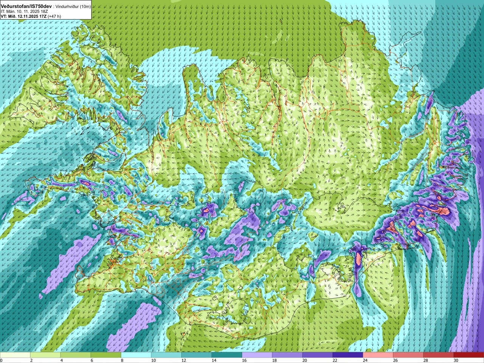Click the 'IT: Mán. 10. 11. 2025 18Z' line
484x363 pixels.
point(24,12)
